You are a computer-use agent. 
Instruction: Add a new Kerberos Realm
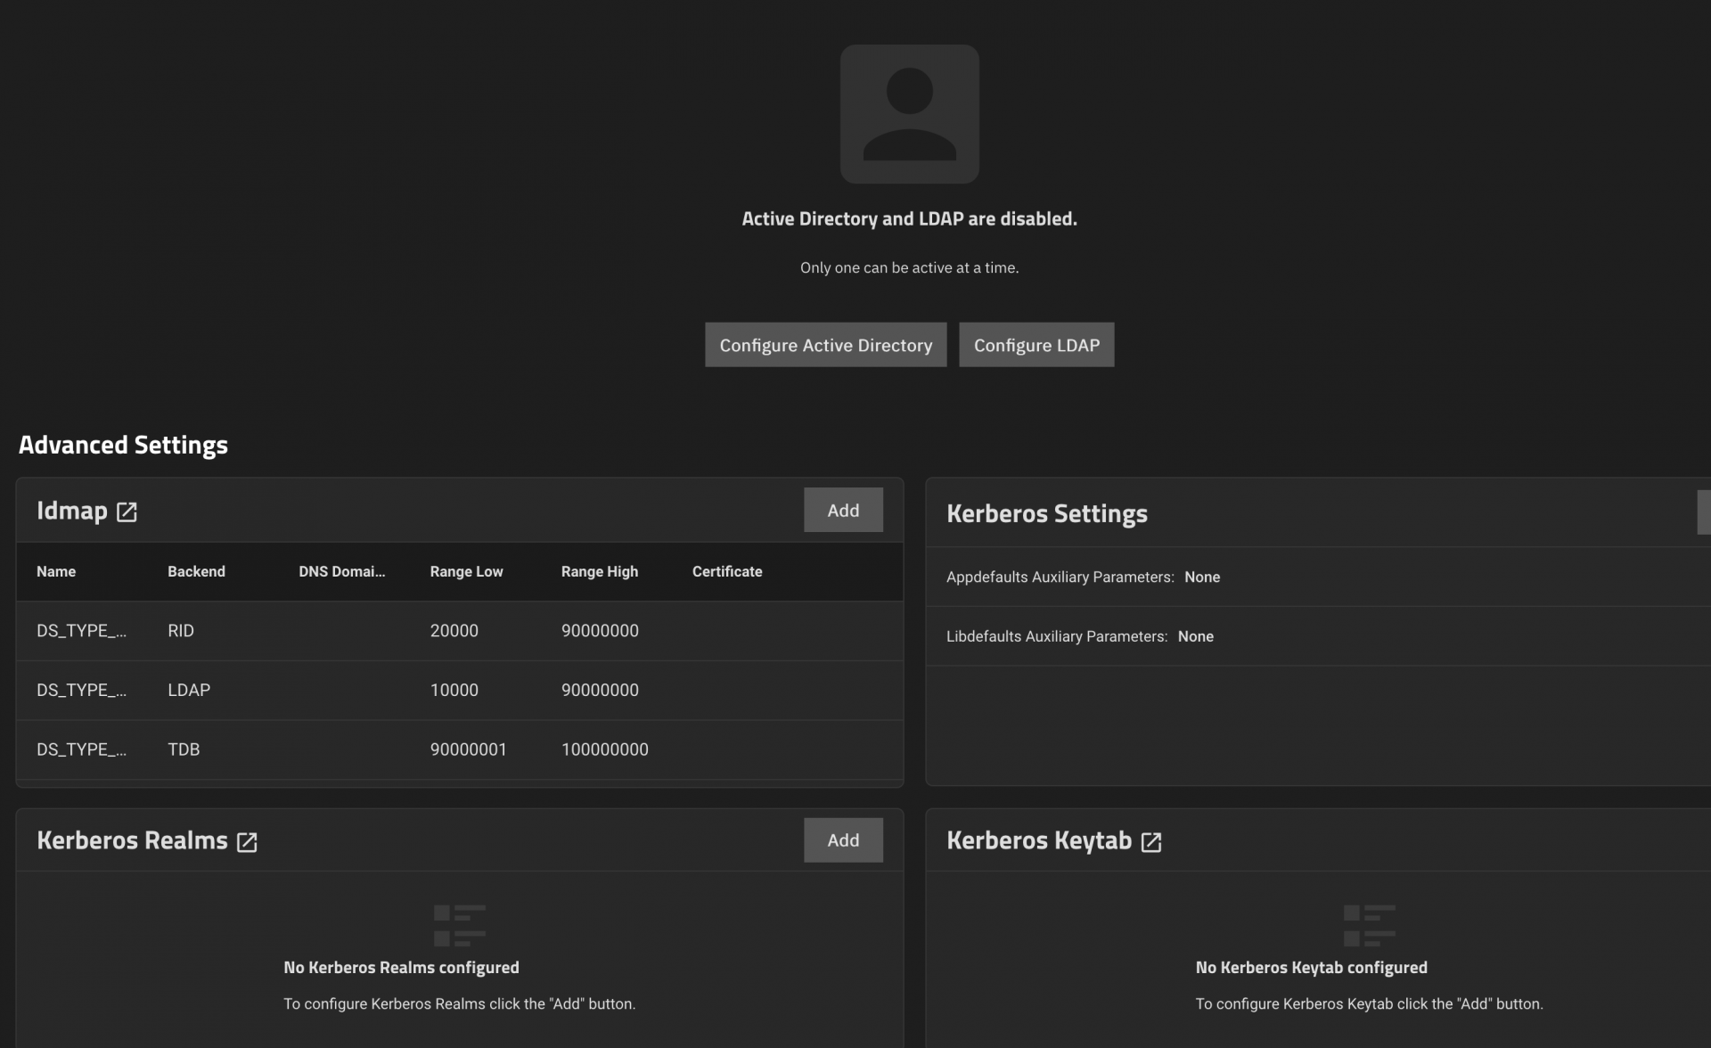coord(843,840)
